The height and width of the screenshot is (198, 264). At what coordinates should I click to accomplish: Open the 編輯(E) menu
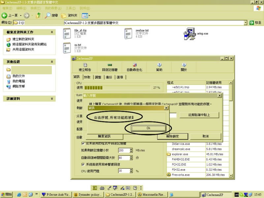tap(21, 8)
